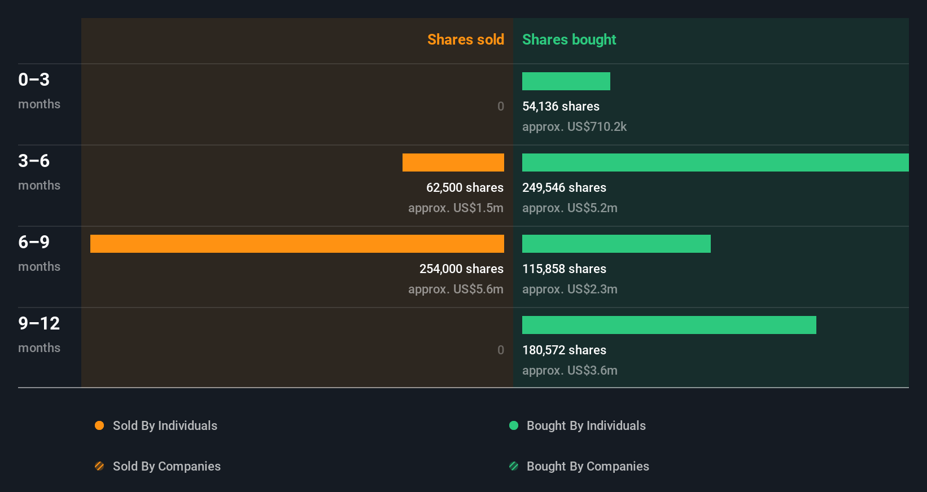Click the green 0–3 months bought bar
927x492 pixels.
click(566, 81)
